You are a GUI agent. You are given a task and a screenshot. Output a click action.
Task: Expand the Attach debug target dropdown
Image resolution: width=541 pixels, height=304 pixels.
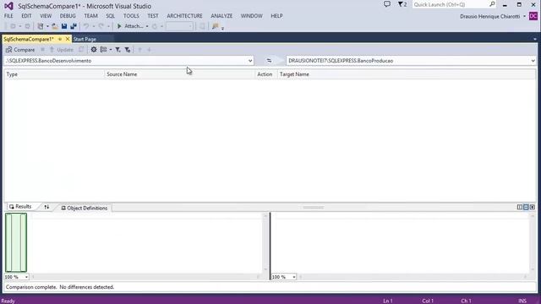pos(147,26)
